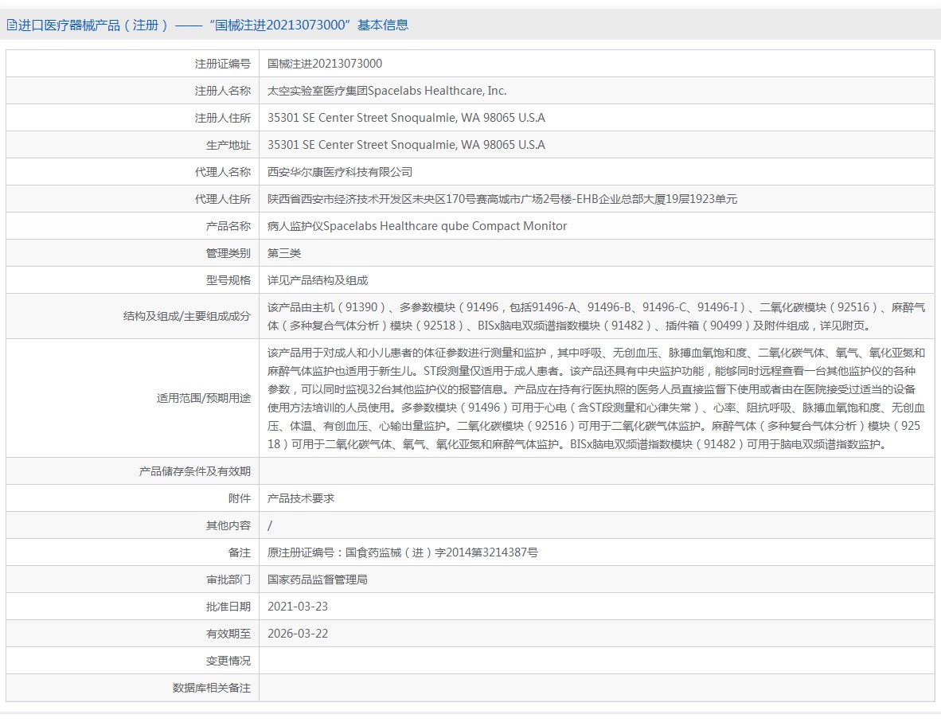Image resolution: width=941 pixels, height=722 pixels.
Task: Click the document icon beside the page title
Action: [x=11, y=25]
